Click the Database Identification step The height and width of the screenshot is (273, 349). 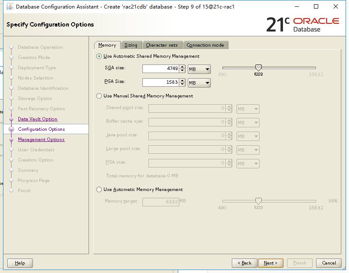tap(43, 88)
